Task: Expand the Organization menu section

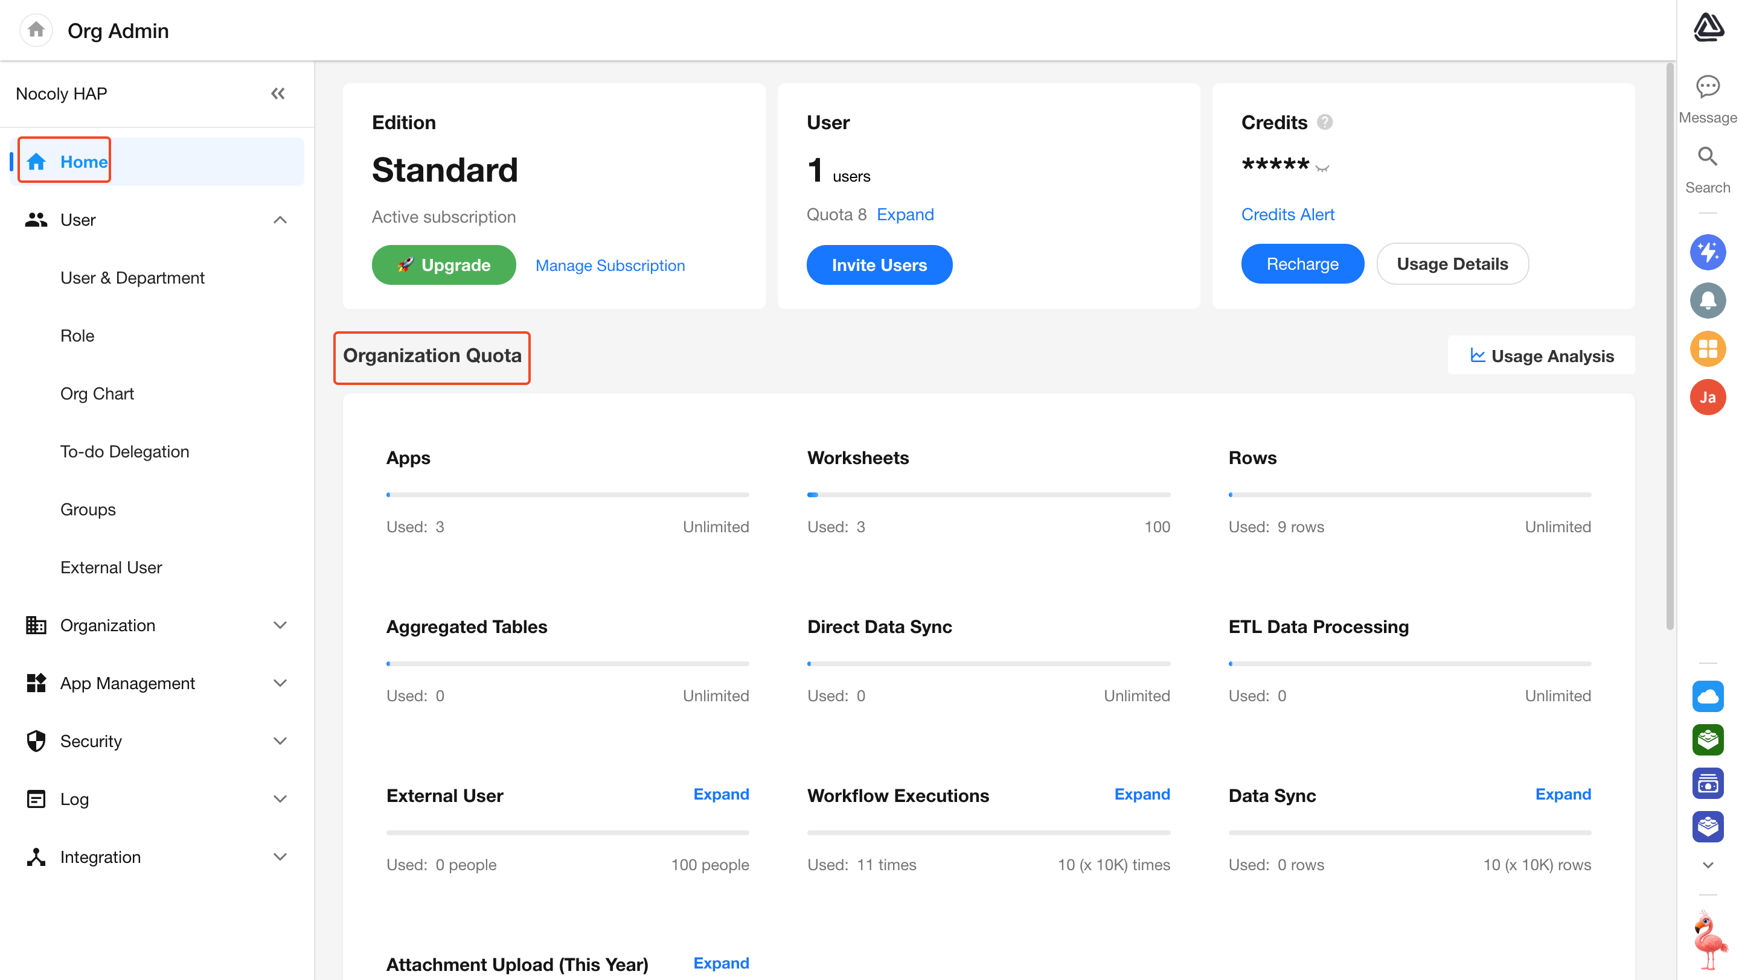Action: 280,625
